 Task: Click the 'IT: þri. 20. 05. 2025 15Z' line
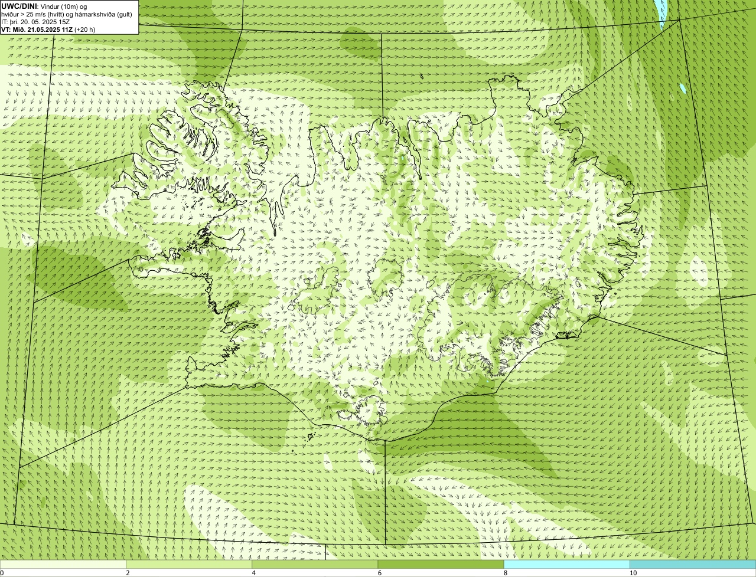coord(36,21)
